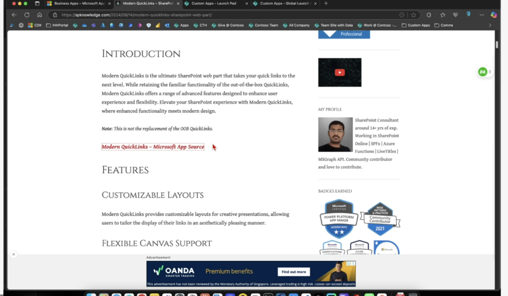Open the Custom Apps bookmarks folder
Image resolution: width=508 pixels, height=296 pixels.
click(x=416, y=25)
